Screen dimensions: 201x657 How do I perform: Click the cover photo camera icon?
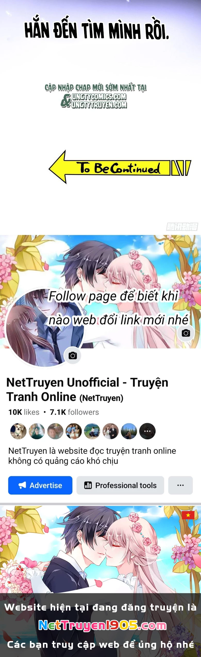(x=186, y=333)
